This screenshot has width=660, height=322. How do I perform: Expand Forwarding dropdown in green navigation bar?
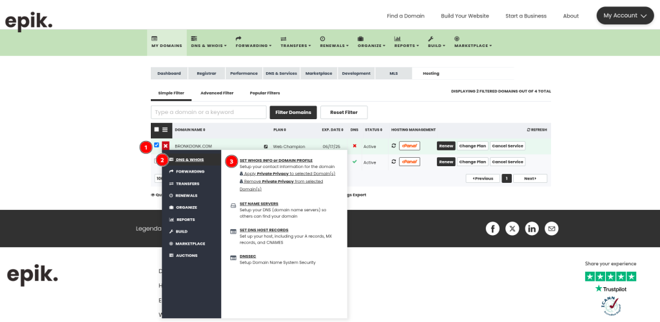253,42
